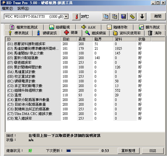Click the 29℃ temperature reading
This screenshot has width=167, height=156.
85,17
